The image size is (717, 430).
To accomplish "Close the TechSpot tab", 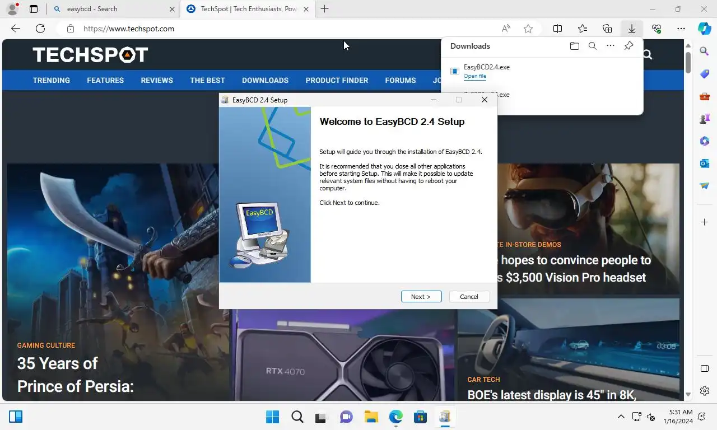I will [307, 9].
